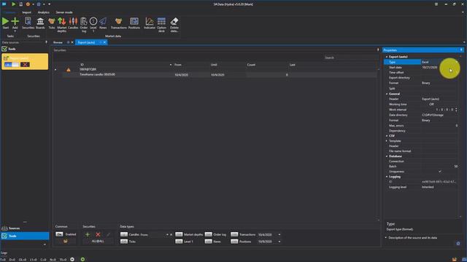Open the Option desk

click(x=161, y=24)
